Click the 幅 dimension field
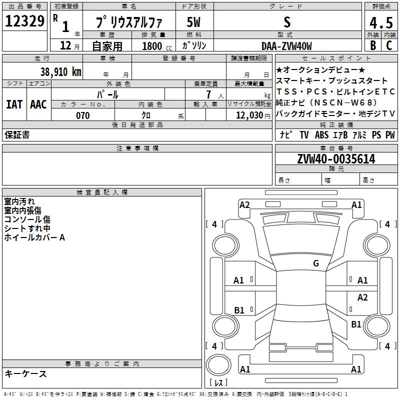The height and width of the screenshot is (400, 400). [x=340, y=180]
